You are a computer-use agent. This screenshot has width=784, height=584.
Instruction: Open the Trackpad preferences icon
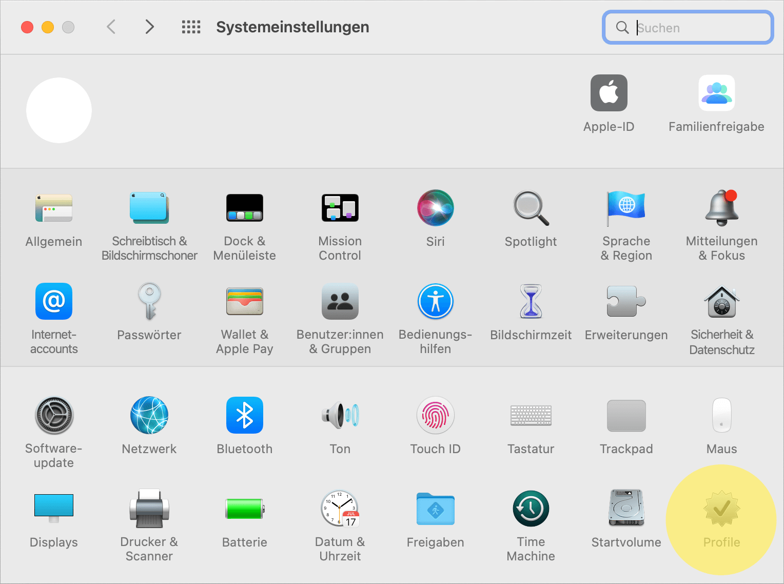tap(626, 415)
